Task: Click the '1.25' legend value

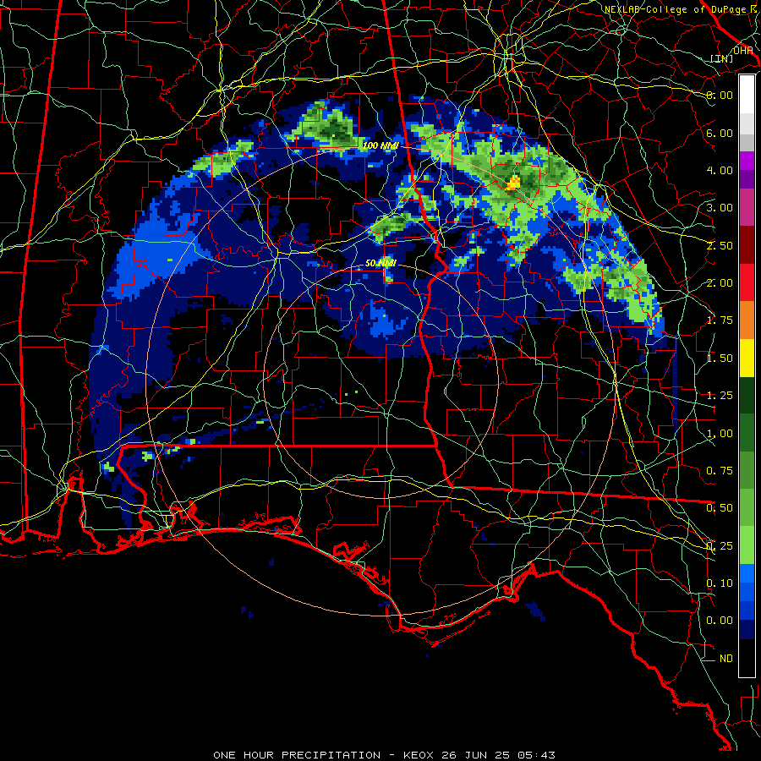Action: [720, 396]
